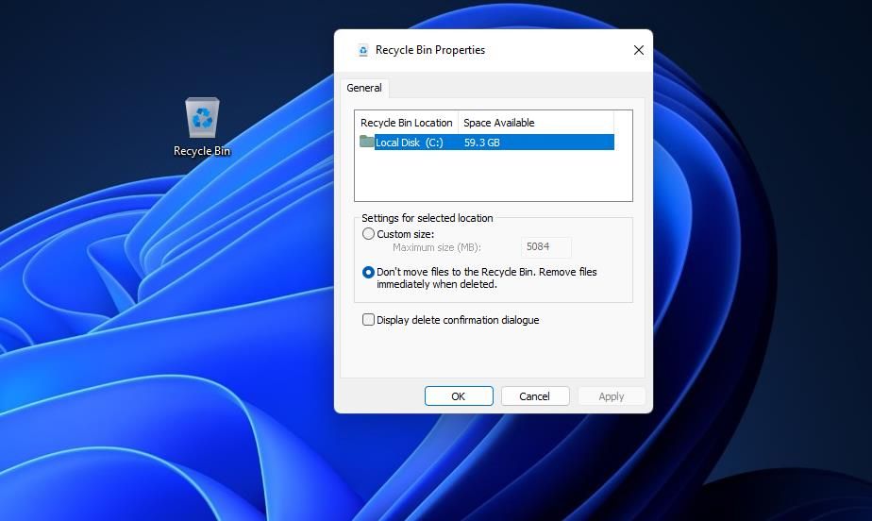Select the Recycle Bin desktop icon
Viewport: 872px width, 521px height.
(202, 119)
